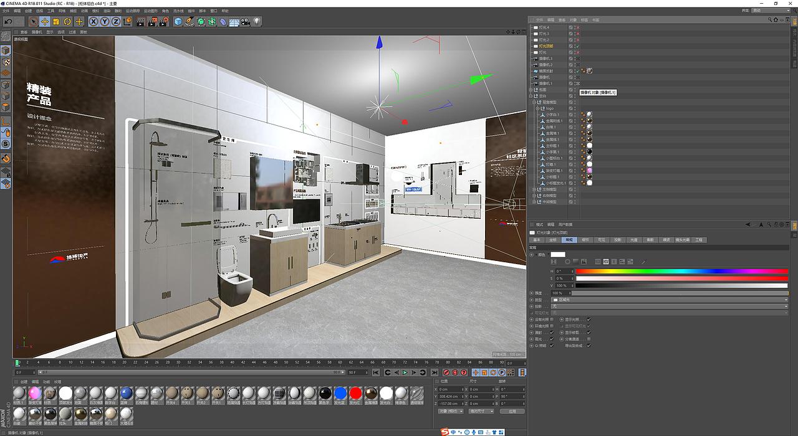Click the search icon in Object Manager
The image size is (798, 436).
point(770,20)
